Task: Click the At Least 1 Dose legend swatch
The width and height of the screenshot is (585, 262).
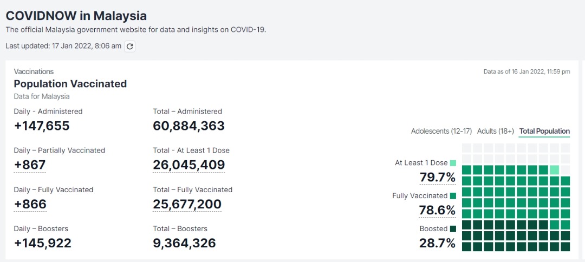Action: pyautogui.click(x=453, y=163)
